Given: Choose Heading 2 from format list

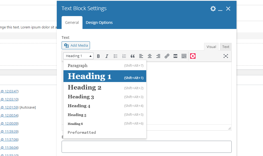Looking at the screenshot, I should (x=105, y=87).
